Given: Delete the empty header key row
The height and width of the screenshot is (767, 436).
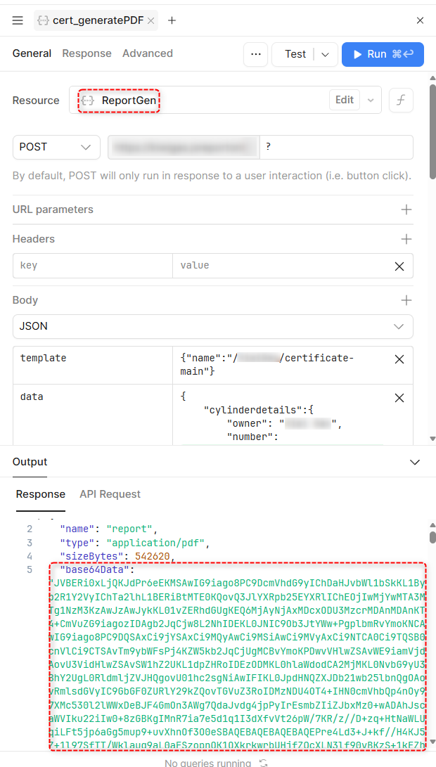Looking at the screenshot, I should (399, 266).
